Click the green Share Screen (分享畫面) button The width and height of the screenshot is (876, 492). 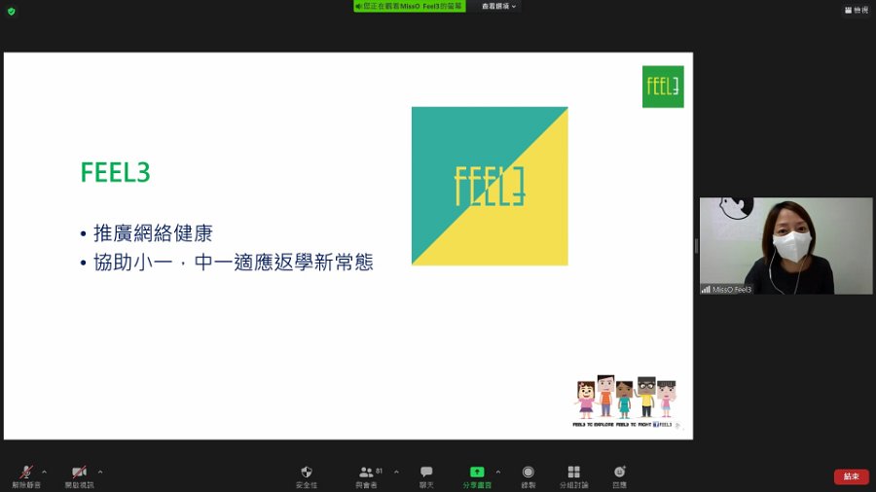click(477, 477)
